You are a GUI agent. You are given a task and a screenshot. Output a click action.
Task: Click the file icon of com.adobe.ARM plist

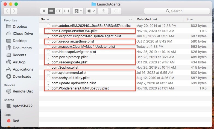(x=48, y=26)
